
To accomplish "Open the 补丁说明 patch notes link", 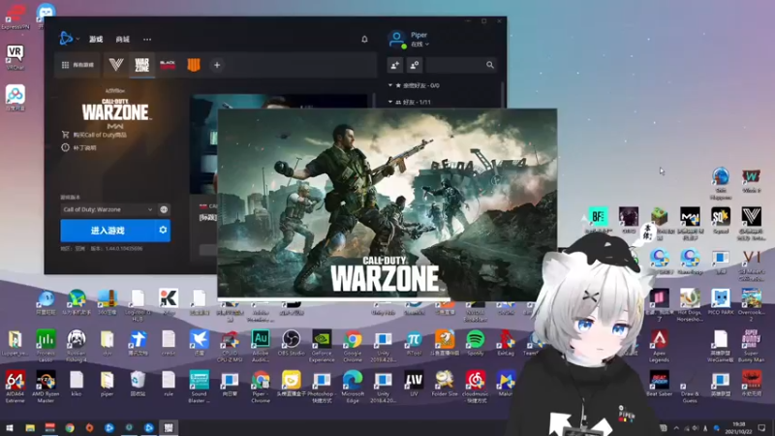I will point(79,147).
